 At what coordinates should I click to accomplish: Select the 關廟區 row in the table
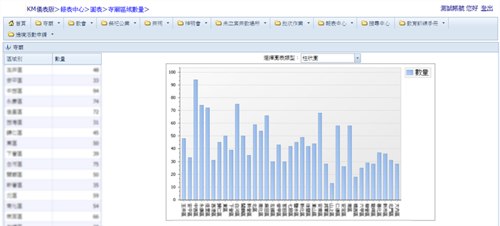[x=52, y=175]
